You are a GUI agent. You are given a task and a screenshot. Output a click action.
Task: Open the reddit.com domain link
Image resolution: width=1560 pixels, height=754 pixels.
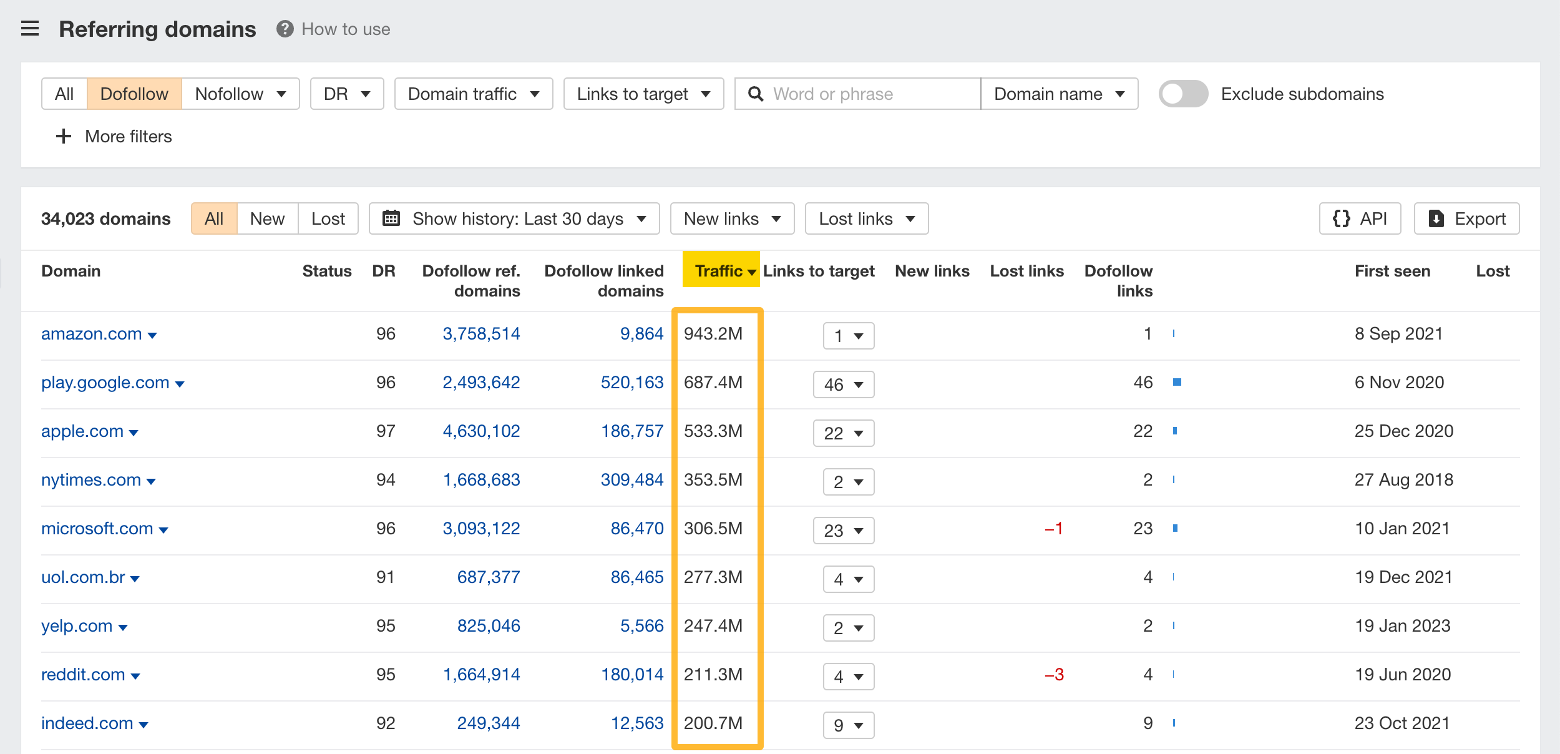(83, 675)
